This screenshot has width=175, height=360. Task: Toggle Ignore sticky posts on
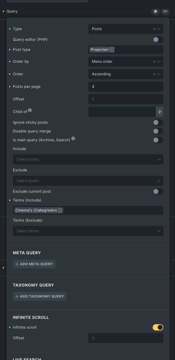(x=158, y=122)
